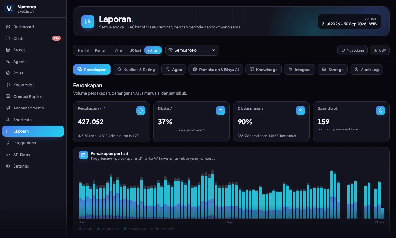This screenshot has height=238, width=396.
Task: Click the shield icon on Spam diblokir card
Action: pos(381,110)
